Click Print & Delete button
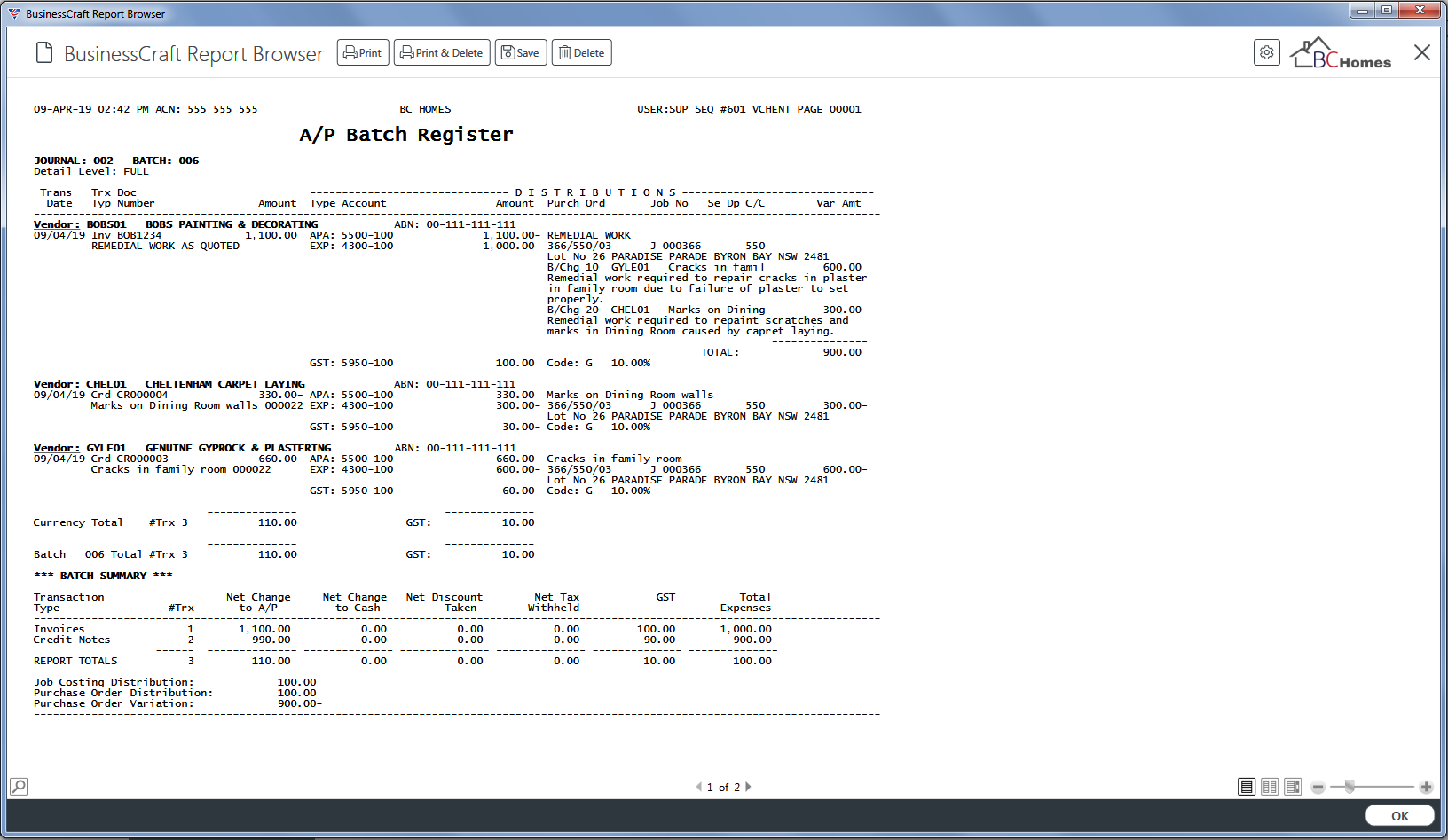 coord(442,53)
